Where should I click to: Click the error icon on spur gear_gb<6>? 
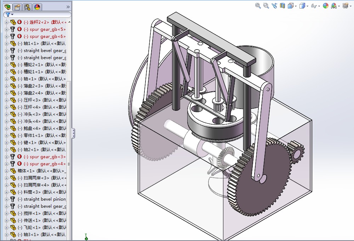(x=19, y=36)
